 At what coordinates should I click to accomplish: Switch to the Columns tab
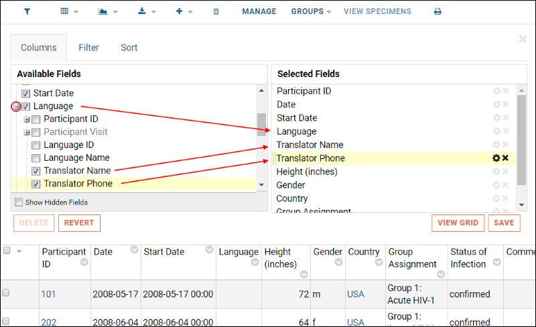coord(39,48)
